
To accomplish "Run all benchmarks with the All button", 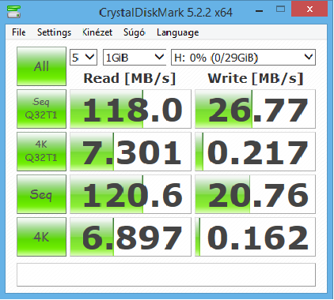I will pos(41,66).
